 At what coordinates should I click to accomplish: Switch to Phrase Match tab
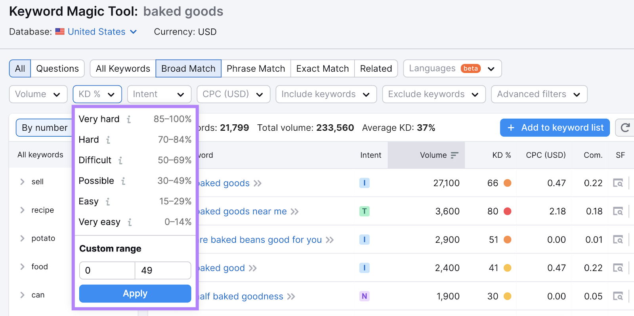point(256,69)
